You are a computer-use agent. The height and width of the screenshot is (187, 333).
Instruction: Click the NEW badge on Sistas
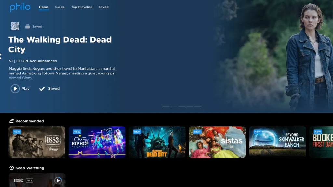coord(197,131)
